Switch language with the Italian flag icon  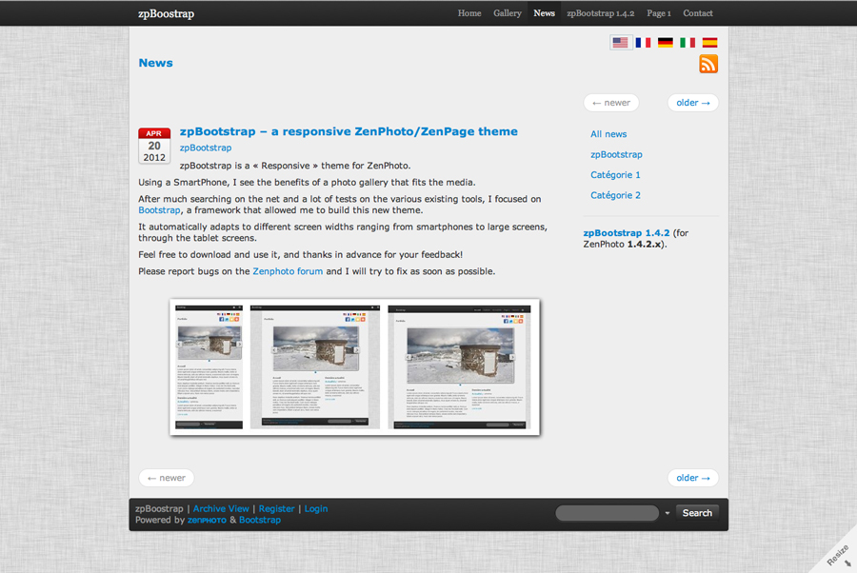click(688, 43)
